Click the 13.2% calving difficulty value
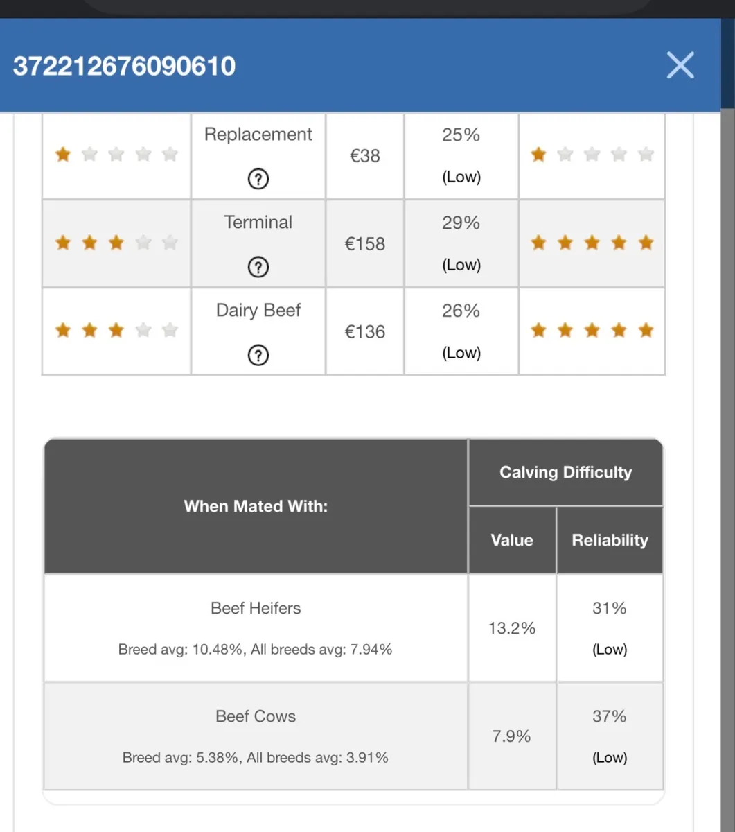The width and height of the screenshot is (735, 832). tap(512, 628)
